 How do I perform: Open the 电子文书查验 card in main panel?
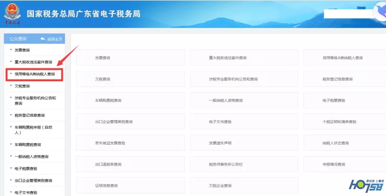tap(244, 122)
